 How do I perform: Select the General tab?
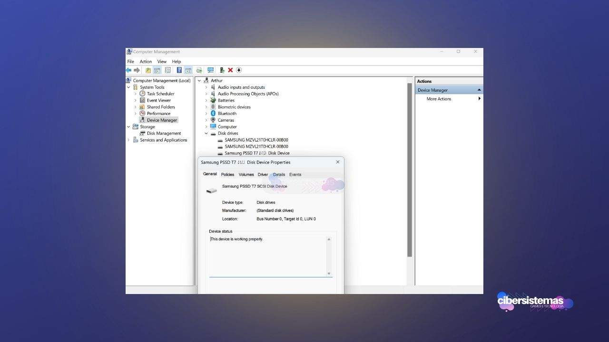(x=210, y=174)
